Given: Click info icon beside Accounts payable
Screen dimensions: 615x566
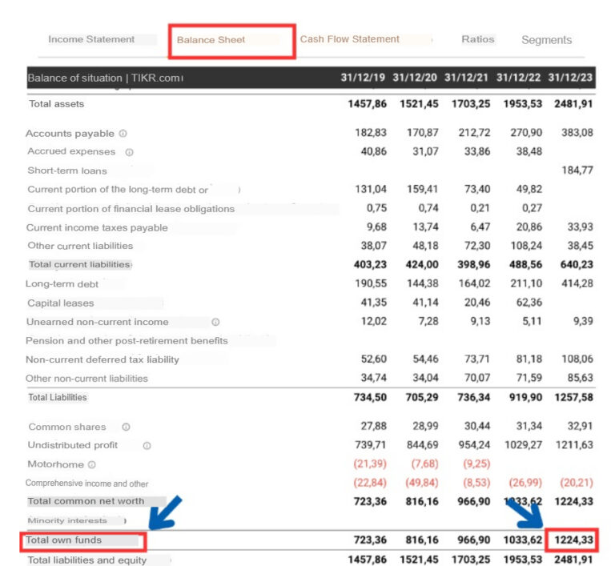Looking at the screenshot, I should 123,134.
